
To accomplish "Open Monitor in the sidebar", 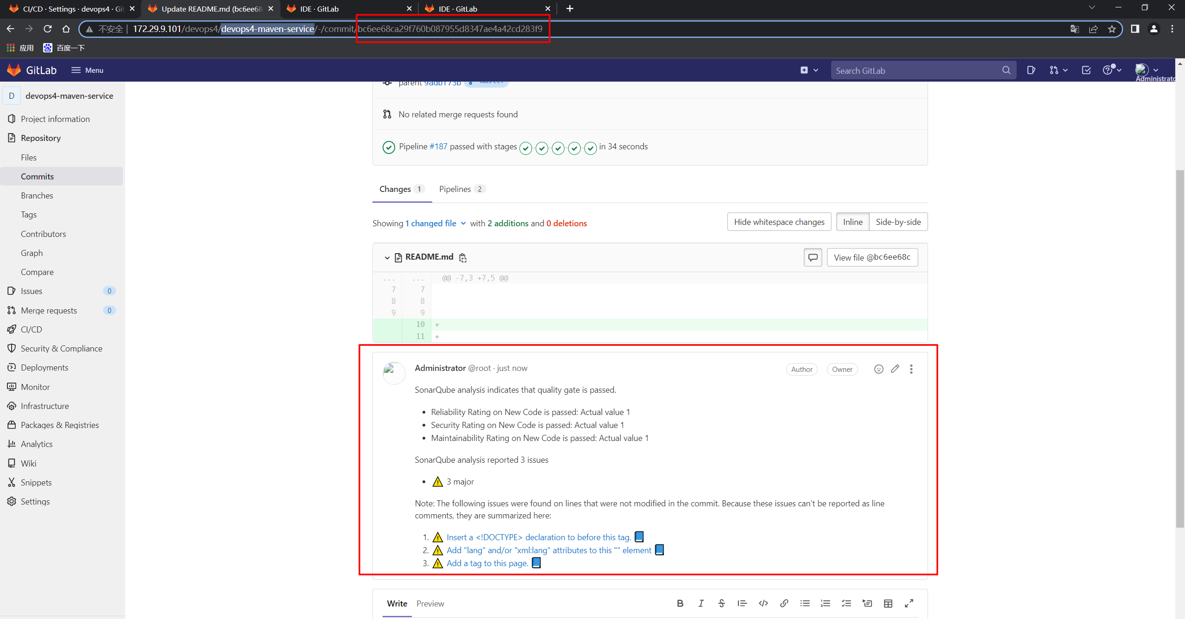I will coord(35,387).
